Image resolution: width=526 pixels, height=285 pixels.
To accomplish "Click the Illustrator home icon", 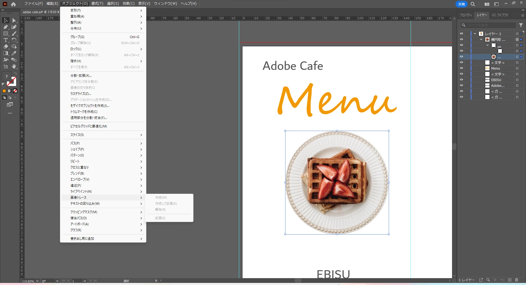I will [x=13, y=4].
